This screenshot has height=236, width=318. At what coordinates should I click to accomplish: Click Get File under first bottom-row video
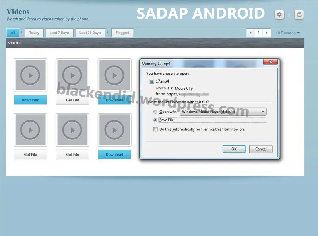(x=31, y=155)
